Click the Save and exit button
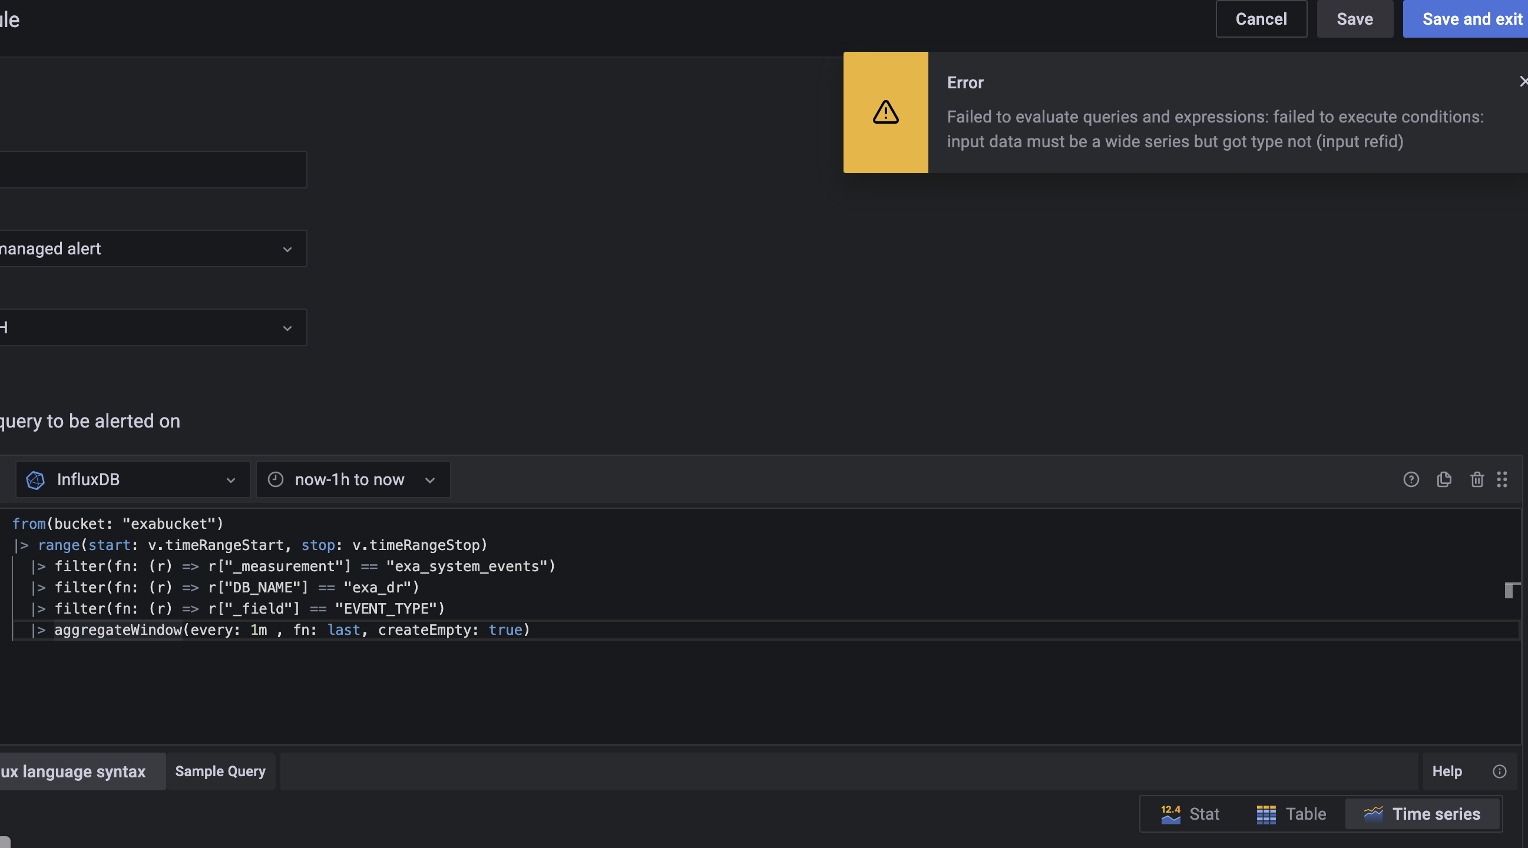 [1473, 19]
